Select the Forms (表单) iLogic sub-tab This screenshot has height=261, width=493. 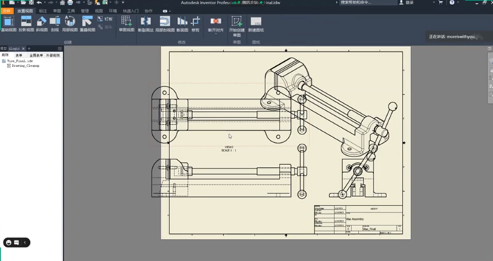19,55
